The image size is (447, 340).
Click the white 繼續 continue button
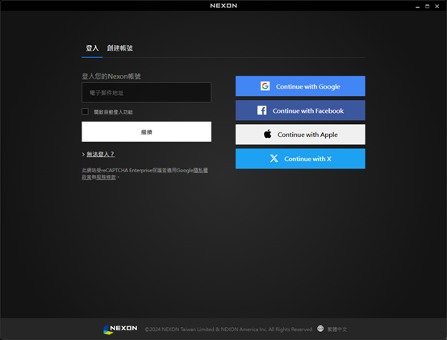(146, 132)
